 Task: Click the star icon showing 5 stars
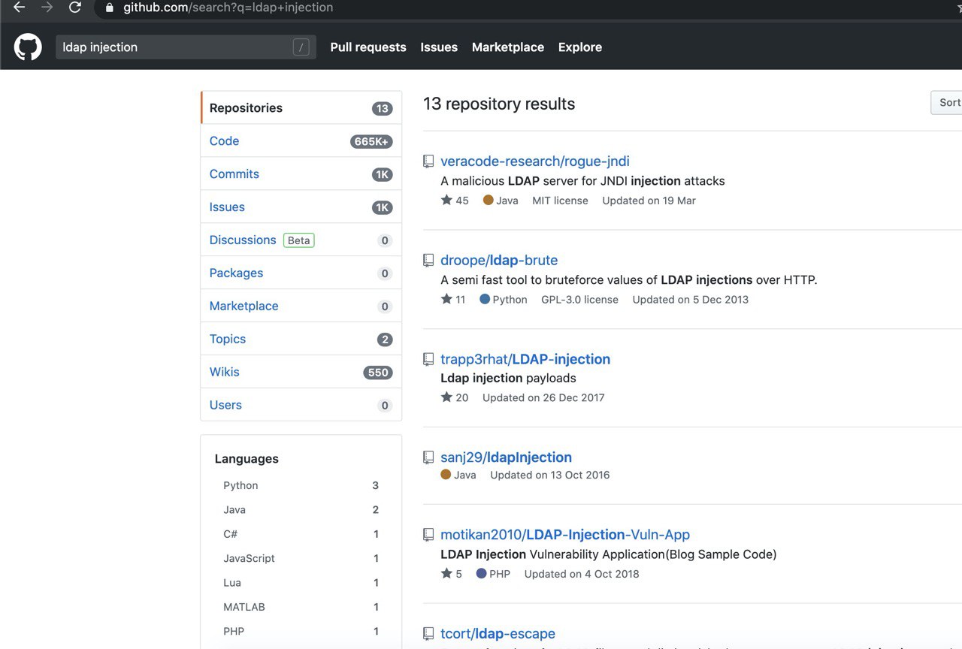[446, 573]
